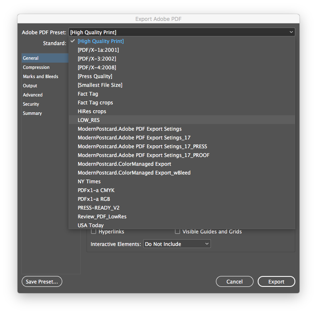The width and height of the screenshot is (317, 314).
Task: Select the [Smallest File Size] preset
Action: 100,85
